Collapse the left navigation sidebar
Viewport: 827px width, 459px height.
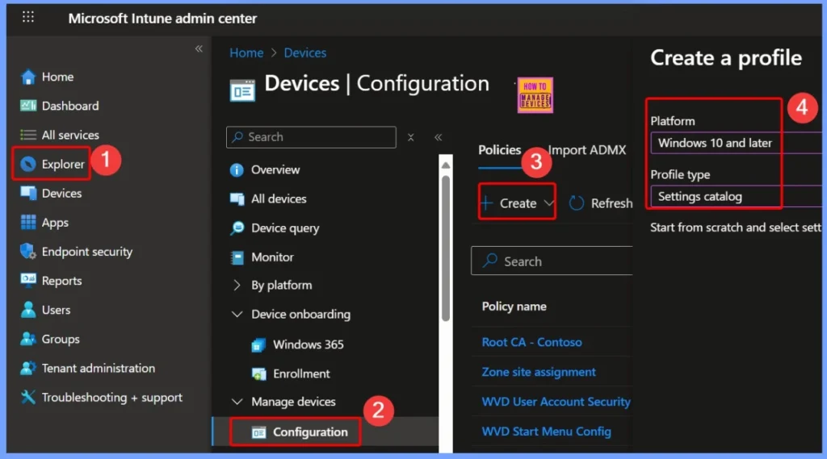(x=199, y=48)
